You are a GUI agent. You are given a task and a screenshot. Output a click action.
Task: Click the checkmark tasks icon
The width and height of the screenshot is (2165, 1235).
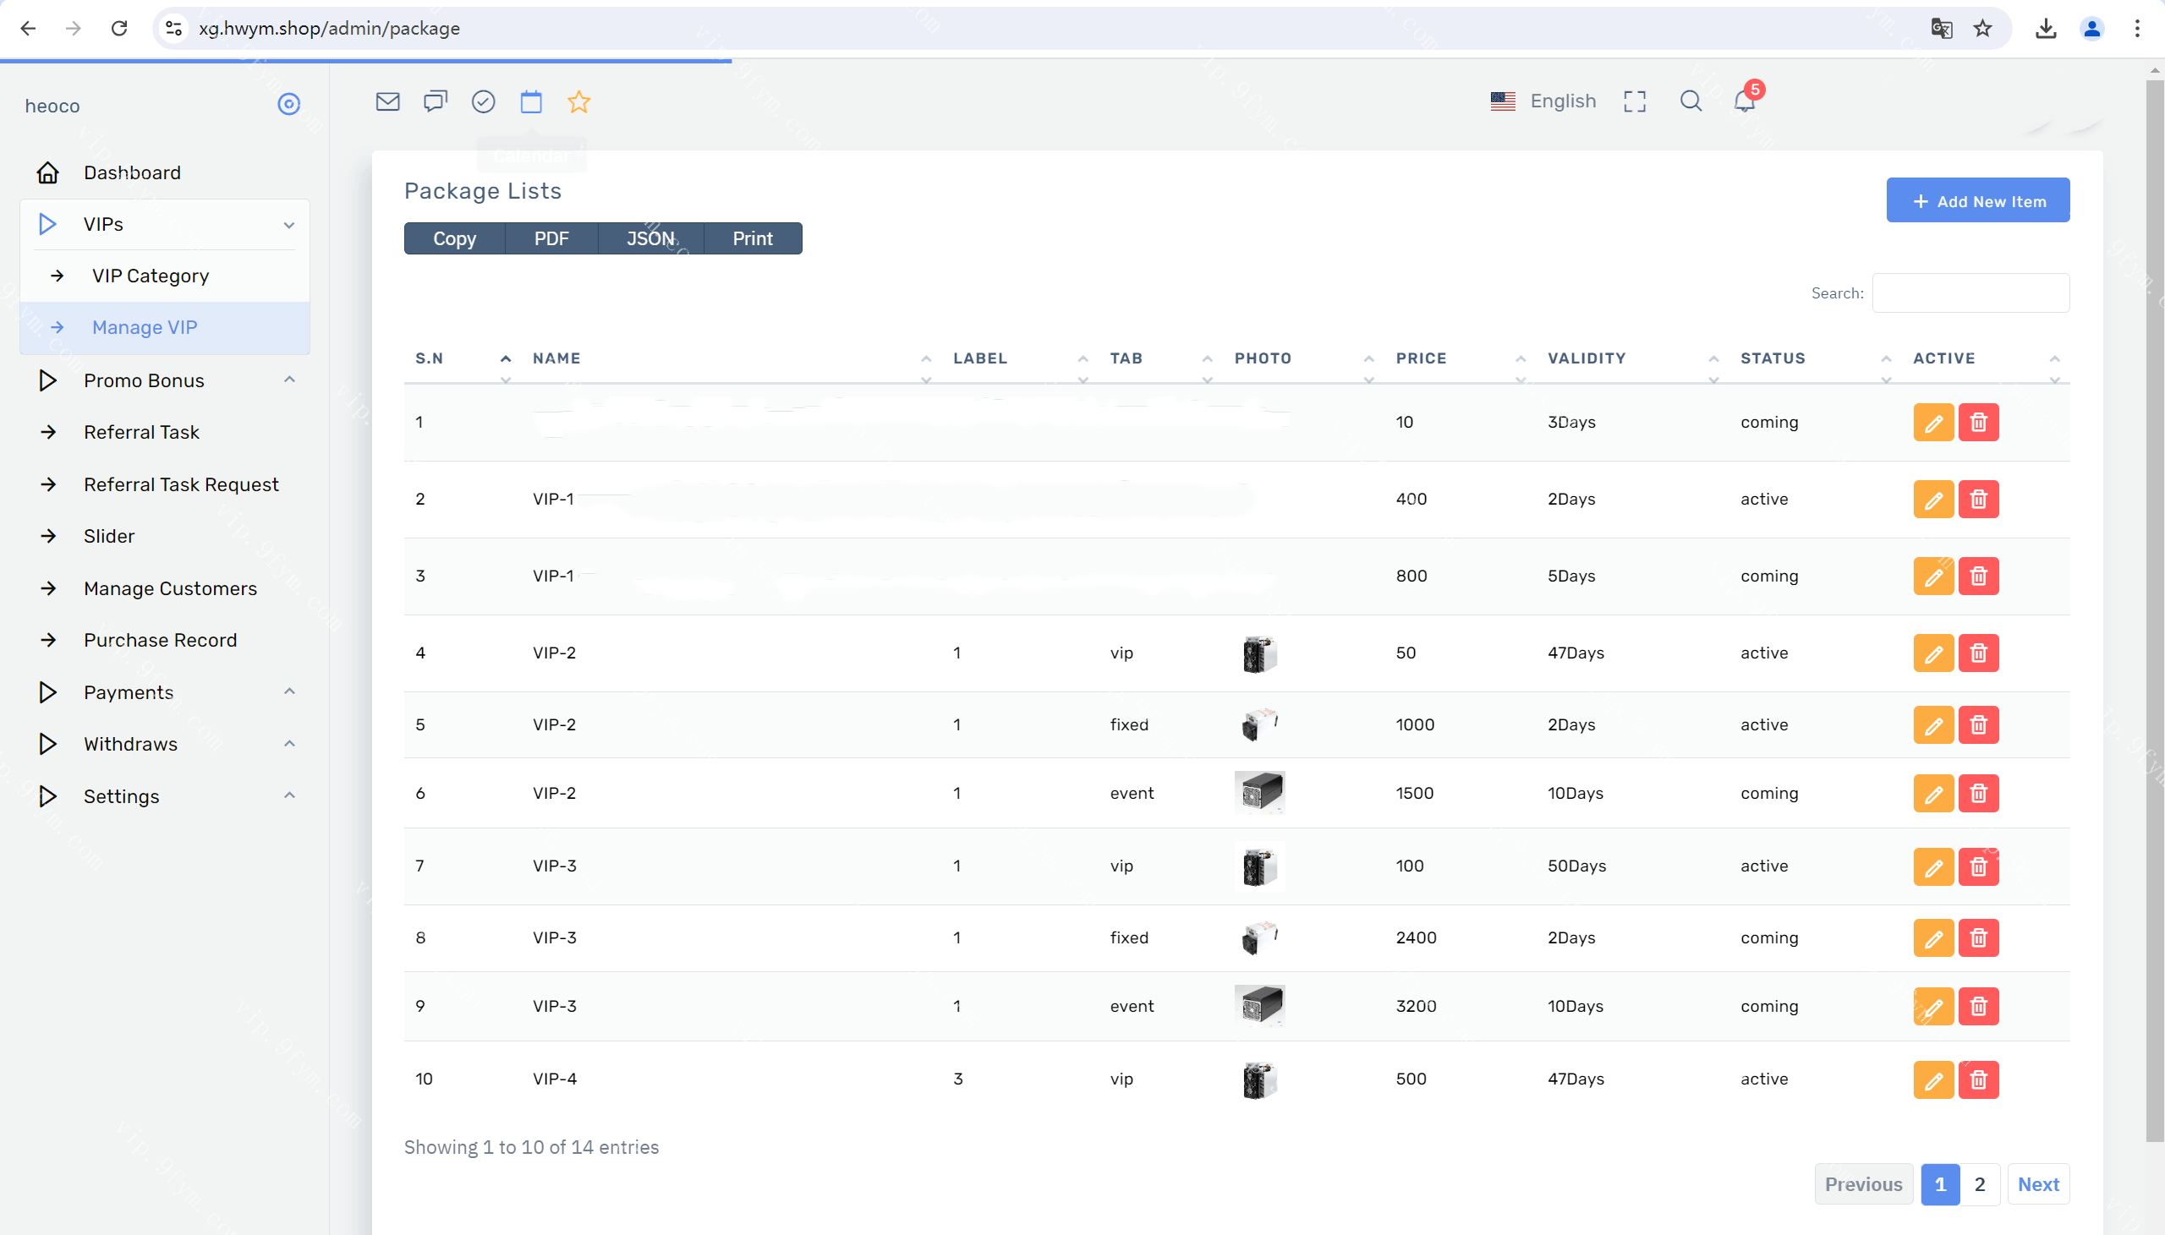click(484, 101)
